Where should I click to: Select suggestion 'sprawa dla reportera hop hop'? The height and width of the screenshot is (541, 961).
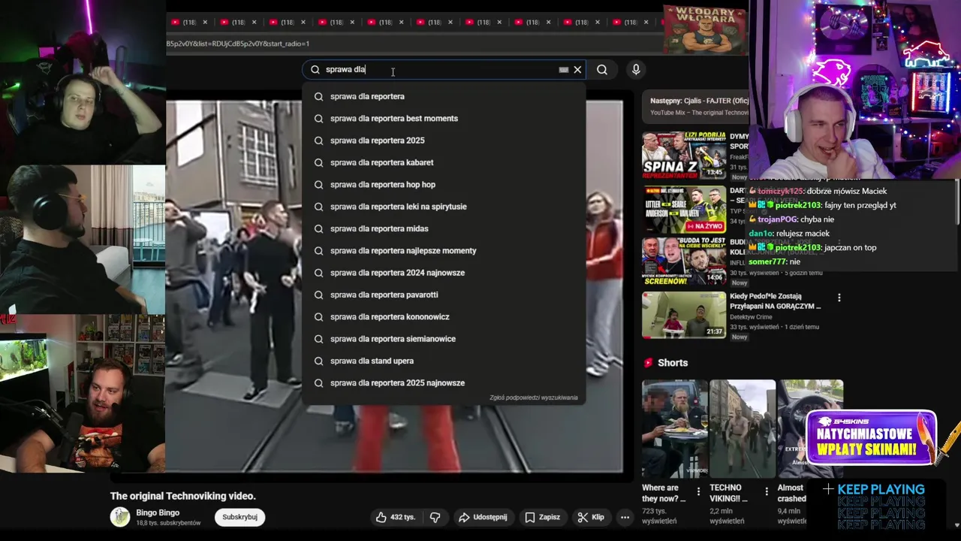[444, 185]
